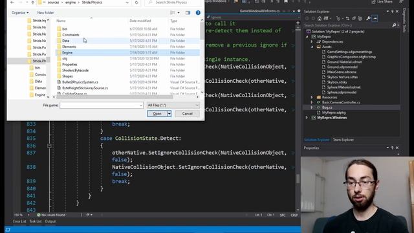
Task: Switch views icon in Solution Explorer toolbar
Action: (x=326, y=19)
